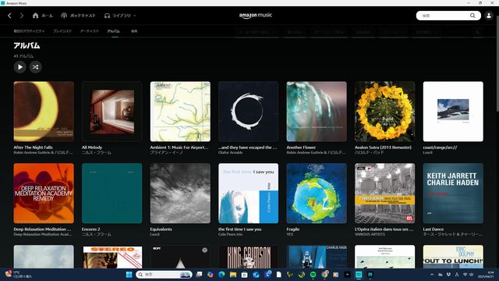Open the Deep Relaxation Meditation Academy cover
This screenshot has width=499, height=281.
(44, 193)
